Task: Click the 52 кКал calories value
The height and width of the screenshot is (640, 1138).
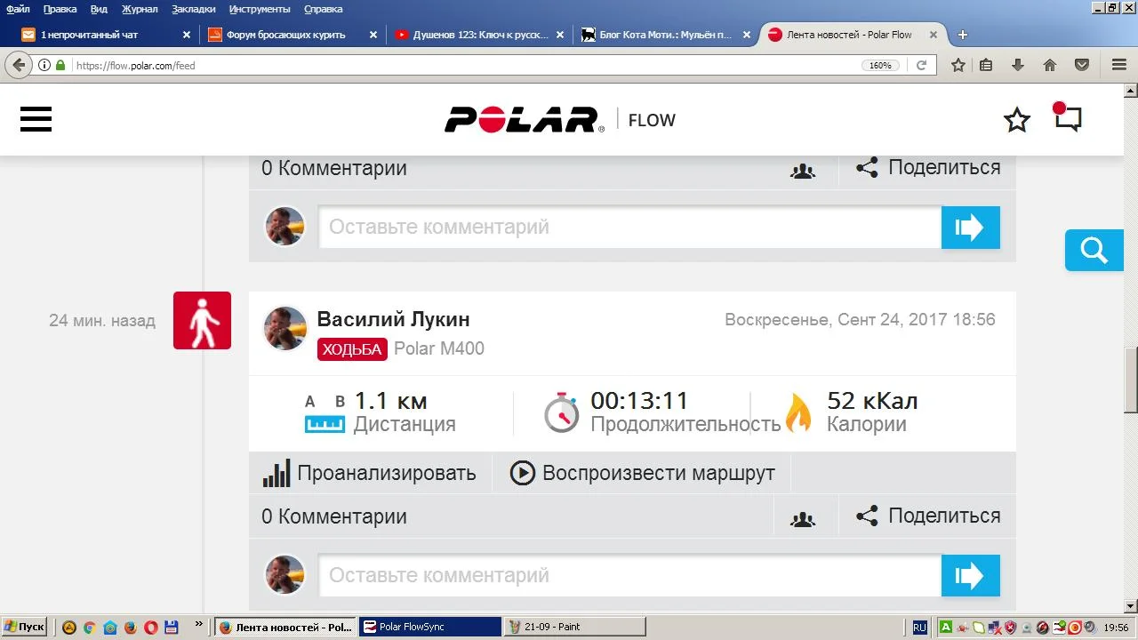Action: [x=872, y=401]
